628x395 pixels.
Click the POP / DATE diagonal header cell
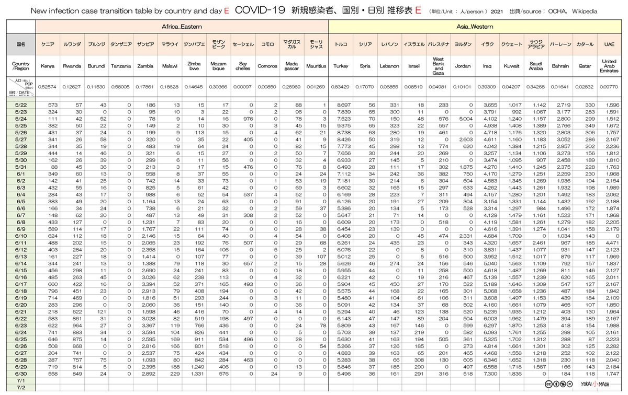(21, 87)
